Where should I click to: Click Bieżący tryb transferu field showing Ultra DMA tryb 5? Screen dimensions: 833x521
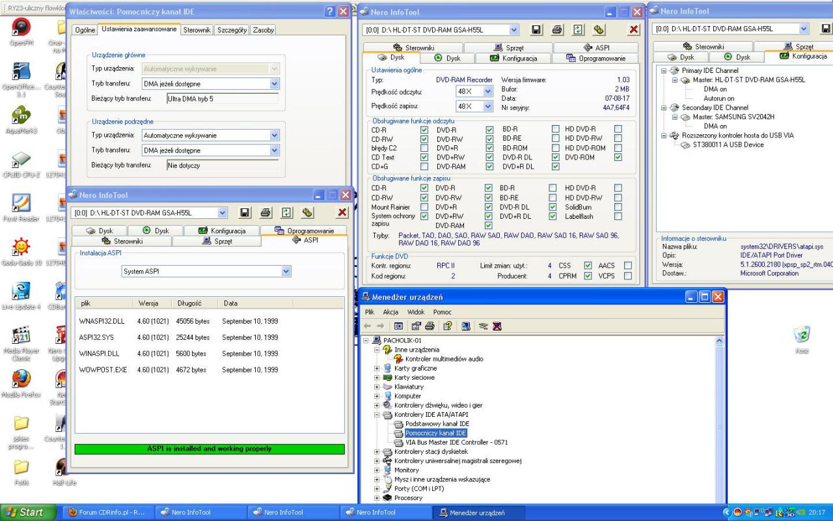tap(223, 98)
